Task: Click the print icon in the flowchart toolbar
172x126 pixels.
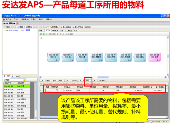Action: coord(68,34)
